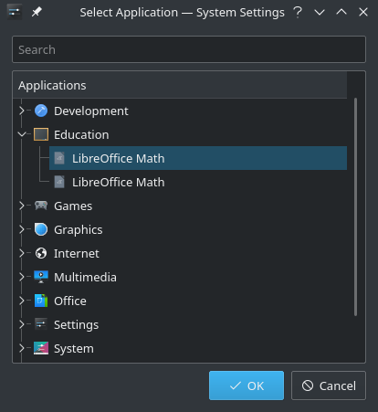Focus the Search input field
The height and width of the screenshot is (412, 378).
tap(189, 49)
